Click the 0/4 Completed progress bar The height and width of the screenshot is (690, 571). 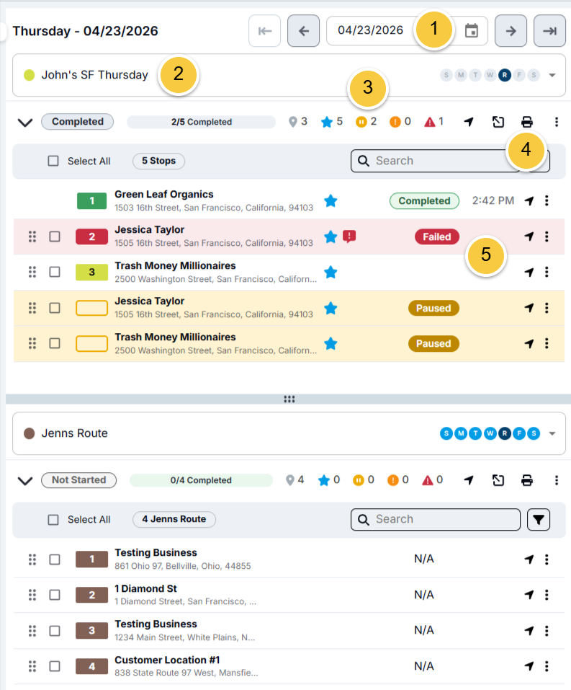click(x=201, y=480)
